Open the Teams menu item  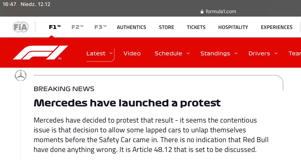pos(295,53)
